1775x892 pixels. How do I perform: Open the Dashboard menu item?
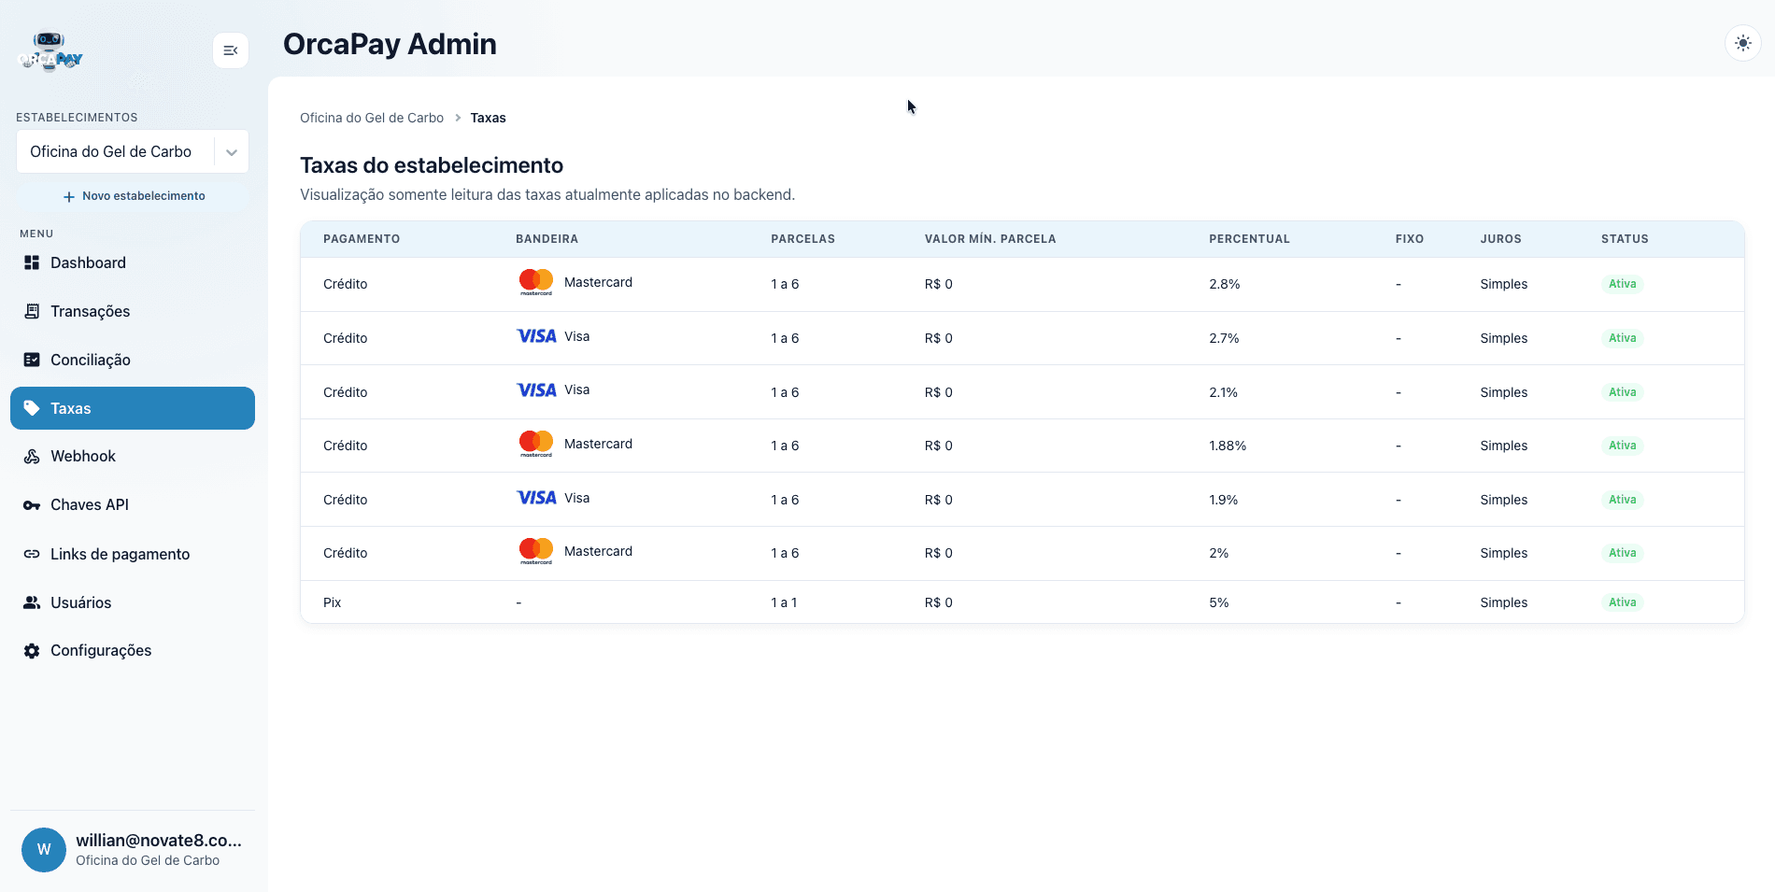[x=133, y=262]
